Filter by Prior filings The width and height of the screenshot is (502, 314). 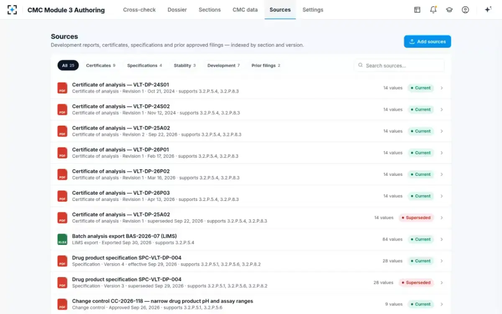pos(266,65)
